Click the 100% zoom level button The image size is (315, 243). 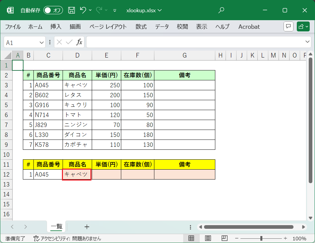(x=299, y=238)
